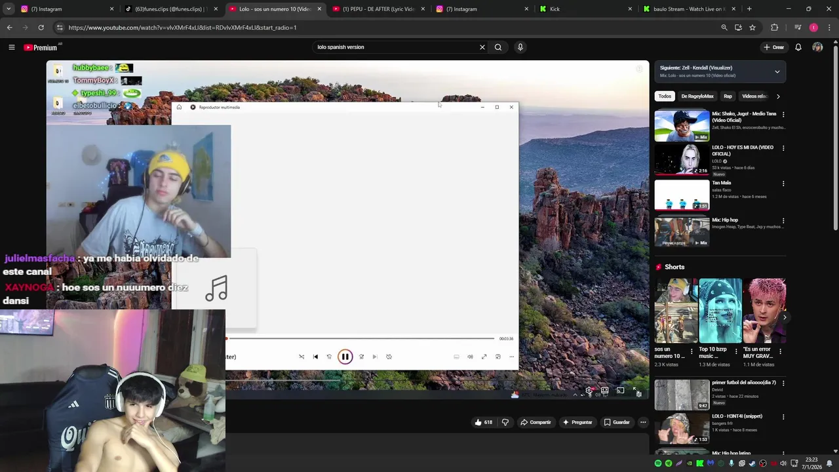Like the video with 618 likes
This screenshot has height=472, width=839.
click(483, 422)
